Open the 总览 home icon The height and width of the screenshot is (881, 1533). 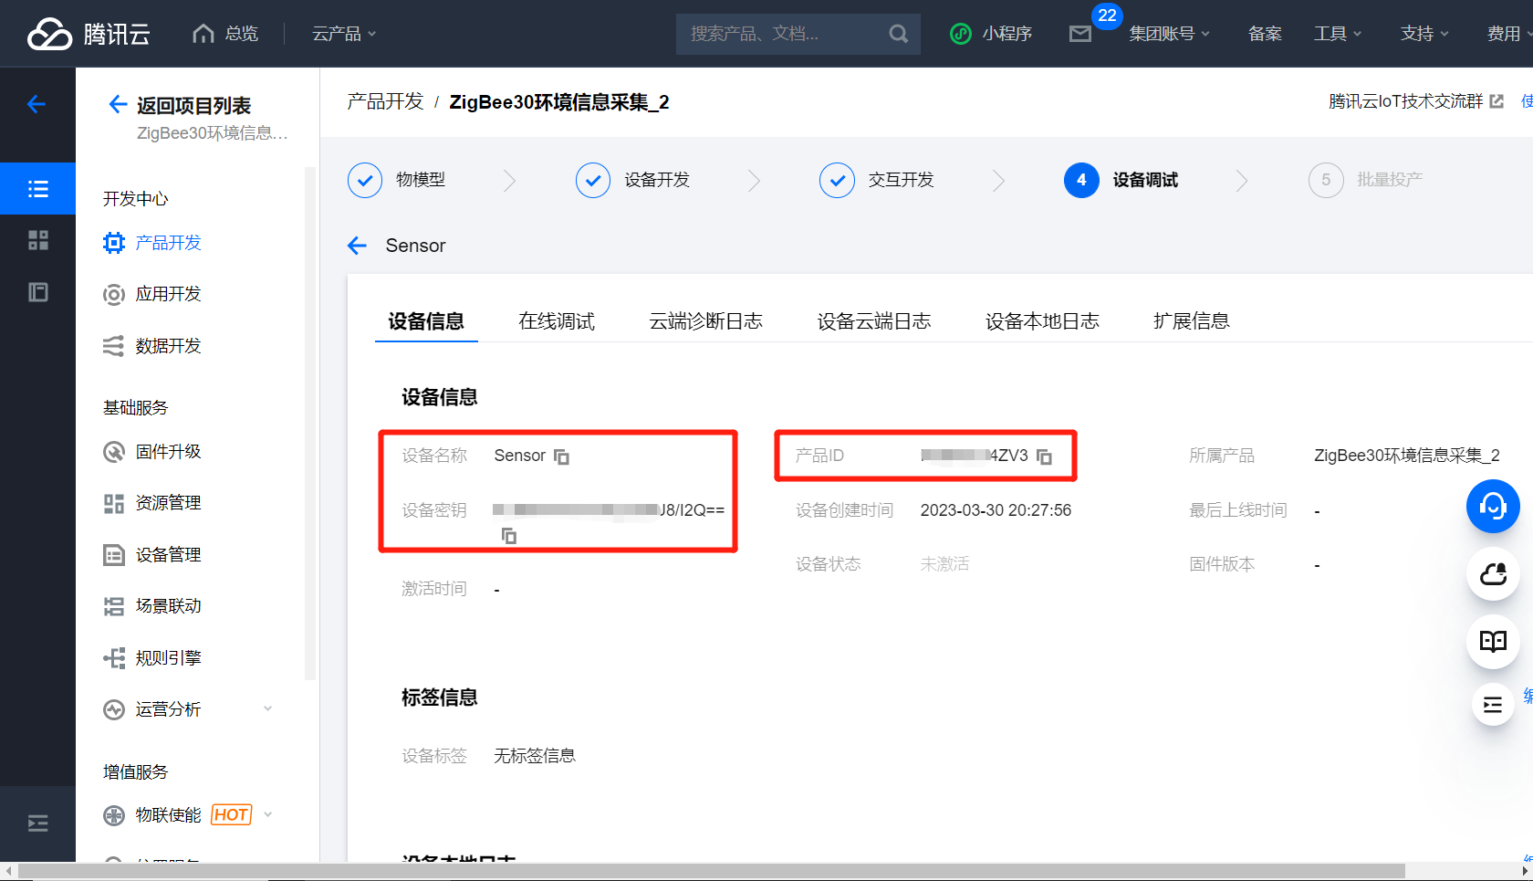click(203, 34)
